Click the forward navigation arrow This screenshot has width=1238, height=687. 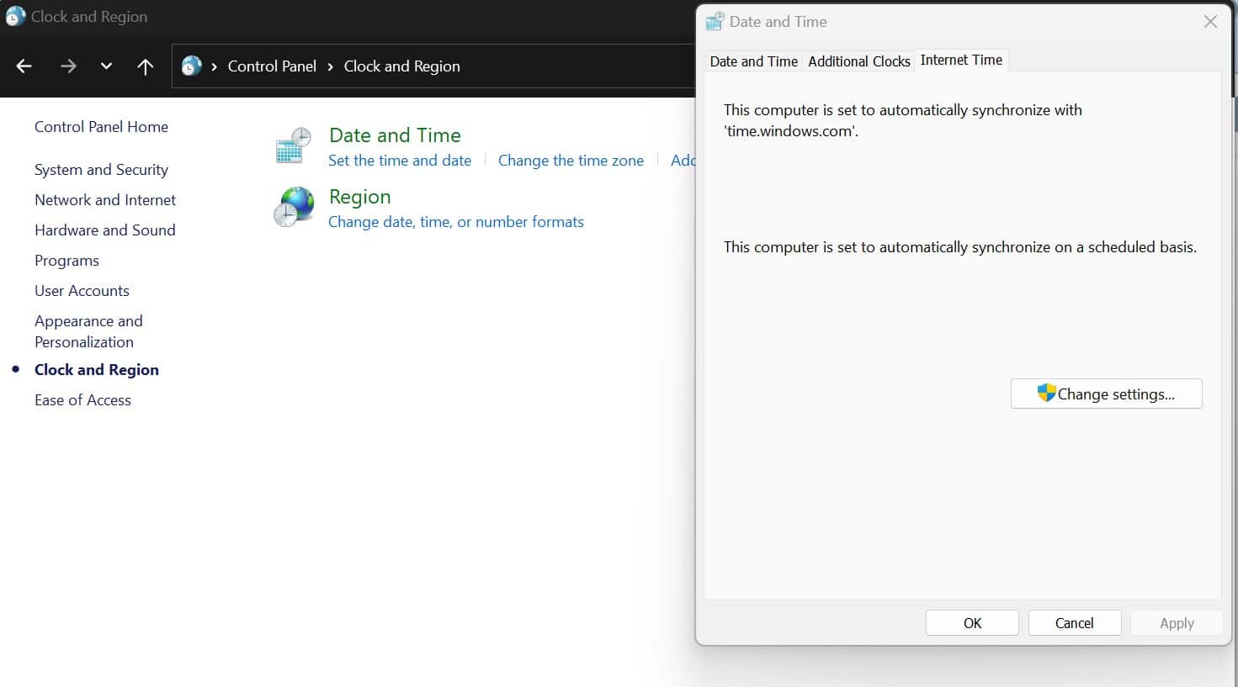click(x=67, y=66)
